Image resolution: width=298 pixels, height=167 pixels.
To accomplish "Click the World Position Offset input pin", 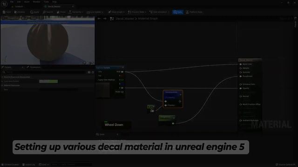I will pos(241,104).
